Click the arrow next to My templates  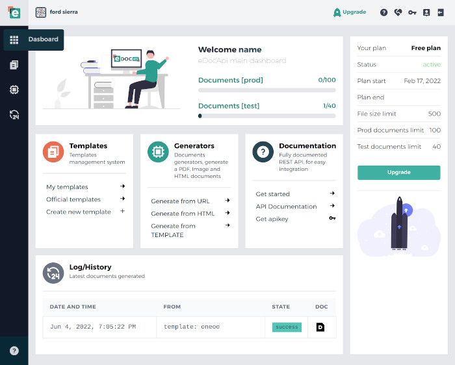coord(123,186)
